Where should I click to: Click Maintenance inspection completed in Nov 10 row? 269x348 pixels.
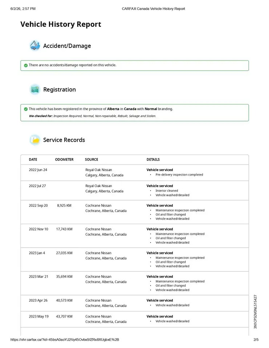180,234
